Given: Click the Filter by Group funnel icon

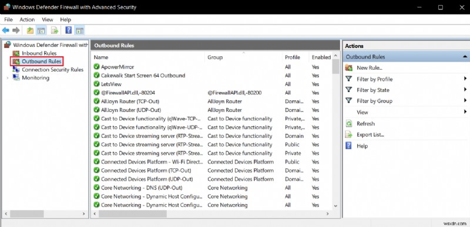Looking at the screenshot, I should (348, 101).
